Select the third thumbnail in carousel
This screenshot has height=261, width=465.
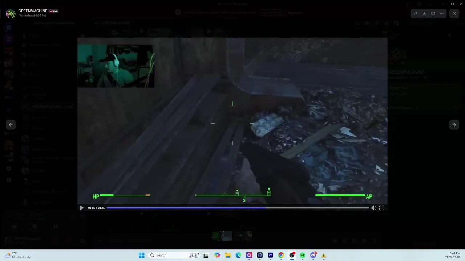click(237, 236)
